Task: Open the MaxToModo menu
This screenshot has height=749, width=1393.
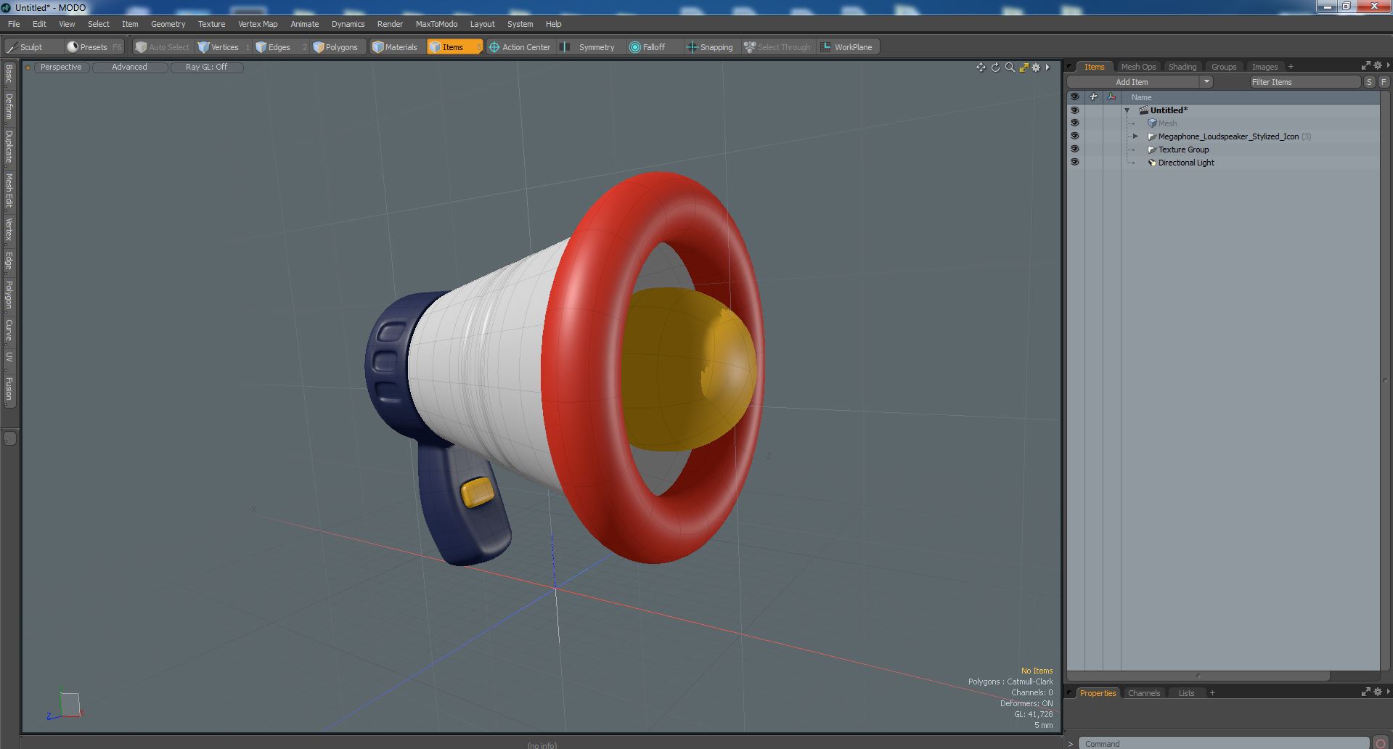Action: point(436,24)
